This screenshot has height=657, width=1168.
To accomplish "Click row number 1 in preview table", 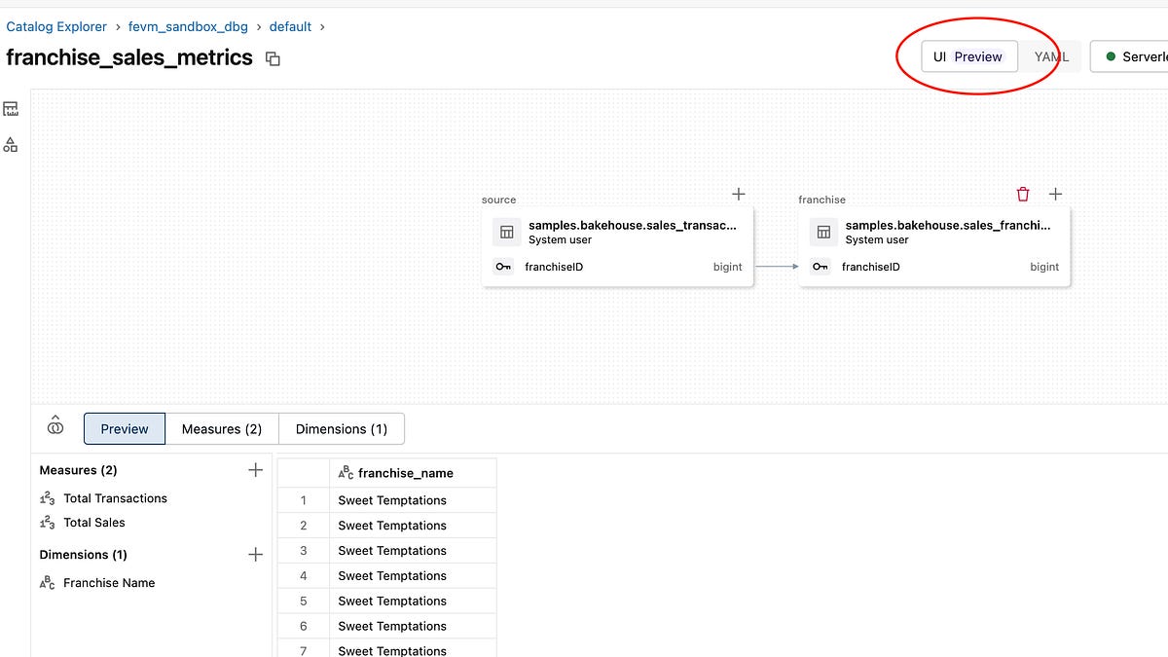I will [x=304, y=500].
